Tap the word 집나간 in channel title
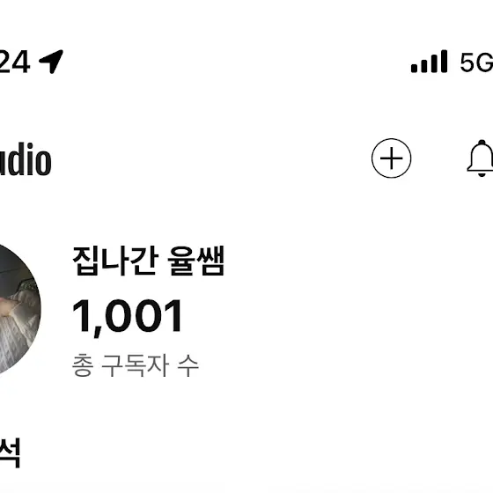This screenshot has width=493, height=493. click(115, 261)
